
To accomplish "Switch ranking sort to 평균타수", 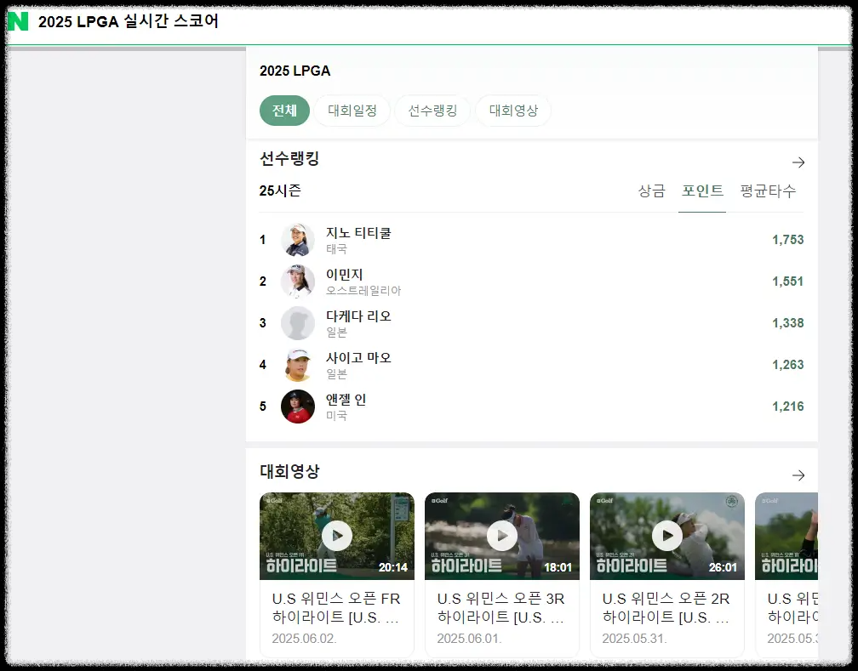I will [768, 191].
